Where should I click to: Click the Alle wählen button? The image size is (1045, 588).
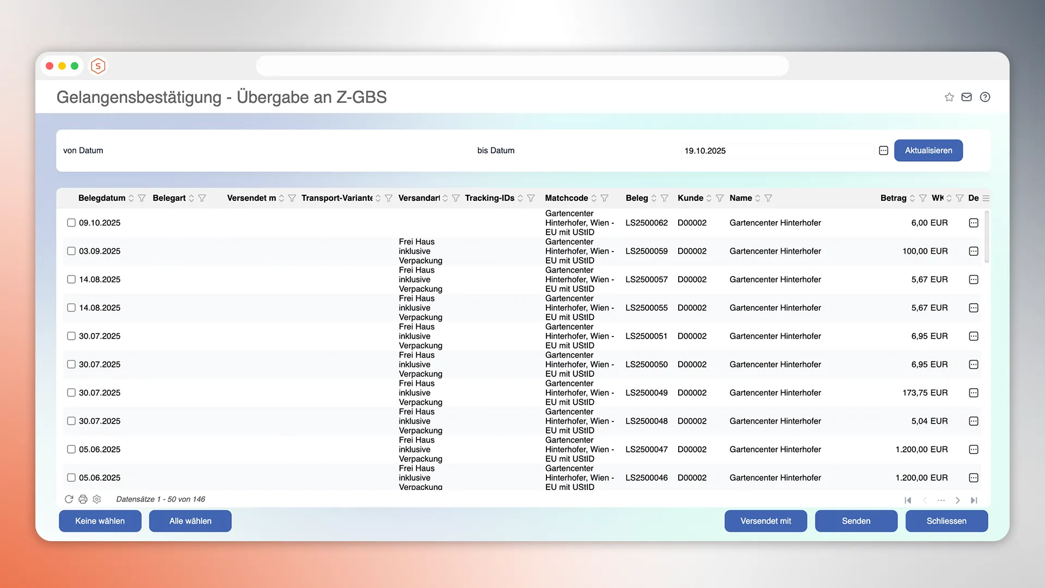[x=190, y=521]
